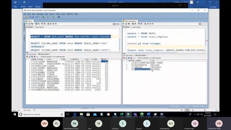The width and height of the screenshot is (231, 130).
Task: Click the Clear eraser icon in right worksheet toolbar
Action: click(148, 24)
